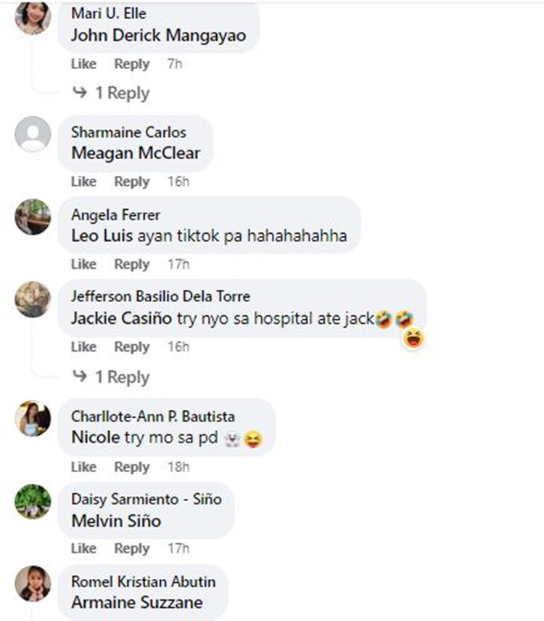
Task: Open tagged profile Jackie Casiño
Action: (121, 318)
